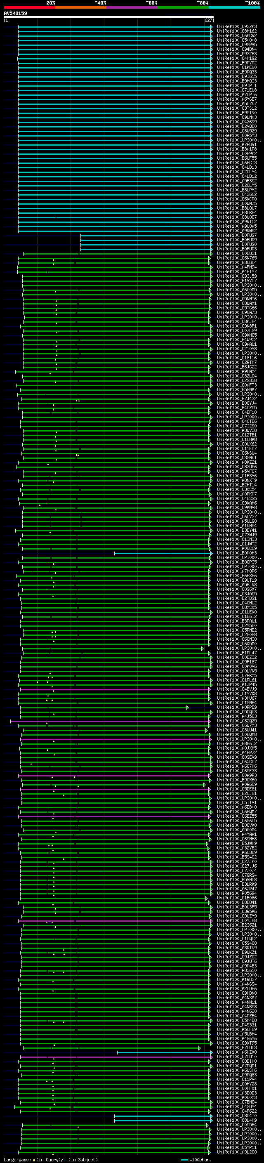Select hit UniRef100_B8F6I2
Image resolution: width=264 pixels, height=1163 pixels.
(x=237, y=743)
